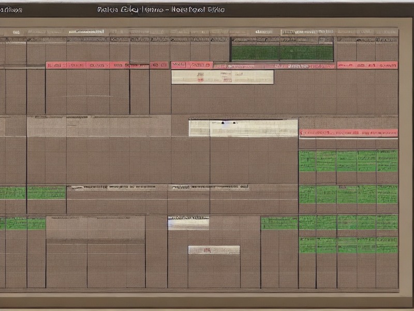Select the bottom-left green cell of the right grid
The image size is (414, 311).
click(307, 245)
